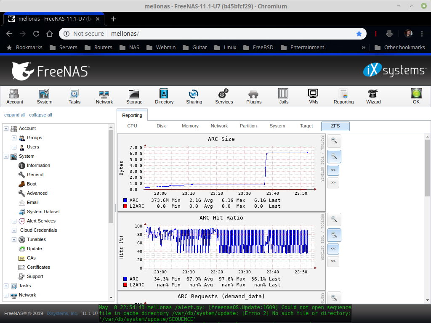Viewport: 431px width, 323px height.
Task: Zoom out on the ARC Hit Ratio graph
Action: [x=334, y=235]
